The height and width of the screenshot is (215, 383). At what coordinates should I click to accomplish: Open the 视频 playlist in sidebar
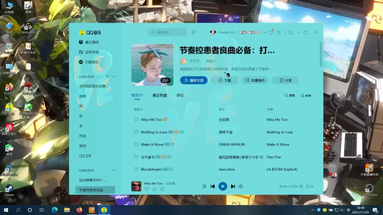coord(82,96)
